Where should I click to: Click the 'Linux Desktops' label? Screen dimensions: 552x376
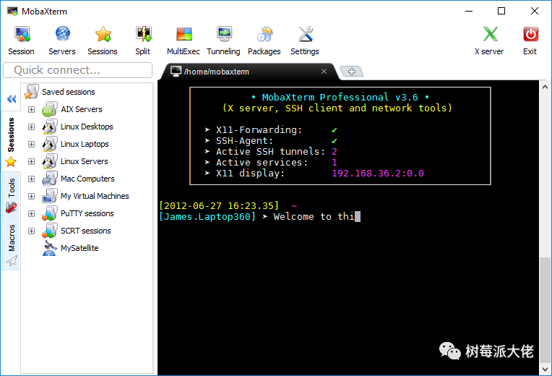[87, 127]
